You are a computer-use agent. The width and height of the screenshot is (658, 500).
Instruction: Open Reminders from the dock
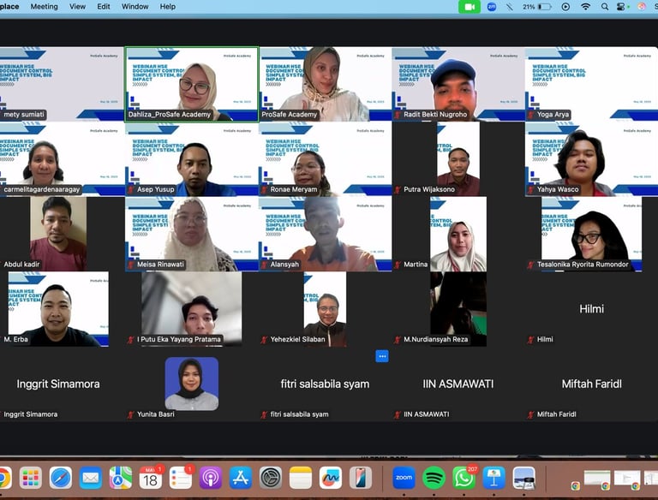[x=181, y=478]
